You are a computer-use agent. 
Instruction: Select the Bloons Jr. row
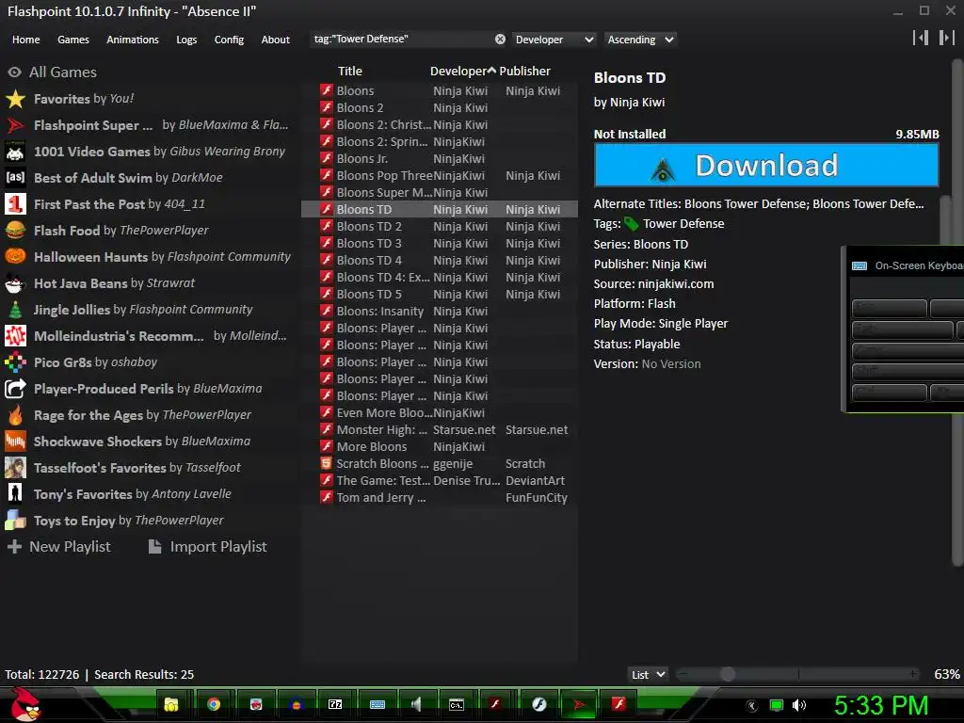point(440,158)
